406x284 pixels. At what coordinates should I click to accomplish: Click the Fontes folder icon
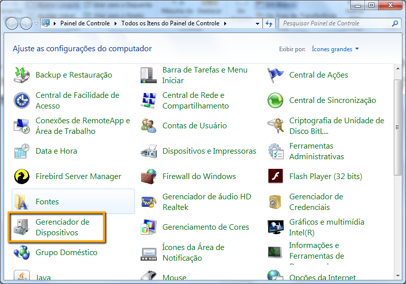coord(21,202)
